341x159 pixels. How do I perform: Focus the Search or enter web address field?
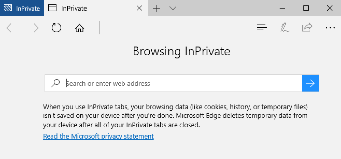[181, 83]
